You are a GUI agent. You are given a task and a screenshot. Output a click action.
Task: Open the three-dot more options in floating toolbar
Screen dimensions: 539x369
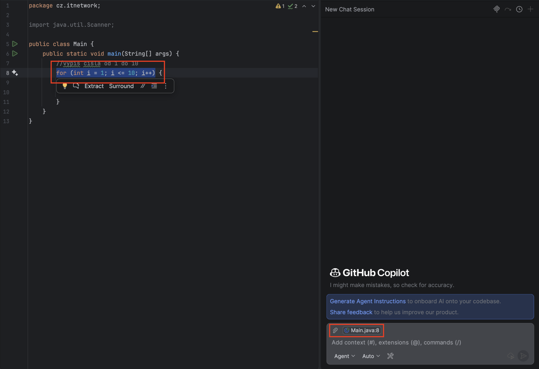[x=166, y=86]
